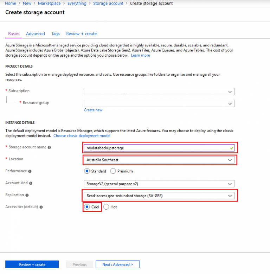Click the PROJECT DETAILS heading
This screenshot has height=274, width=270.
[x=19, y=66]
